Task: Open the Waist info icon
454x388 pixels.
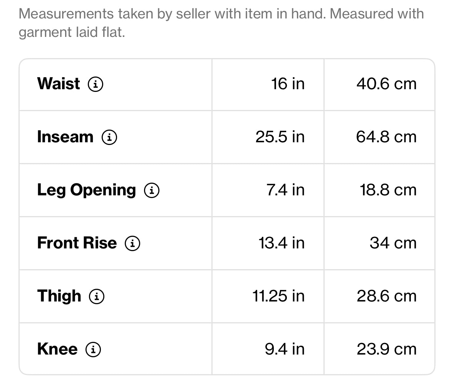Action: 95,84
